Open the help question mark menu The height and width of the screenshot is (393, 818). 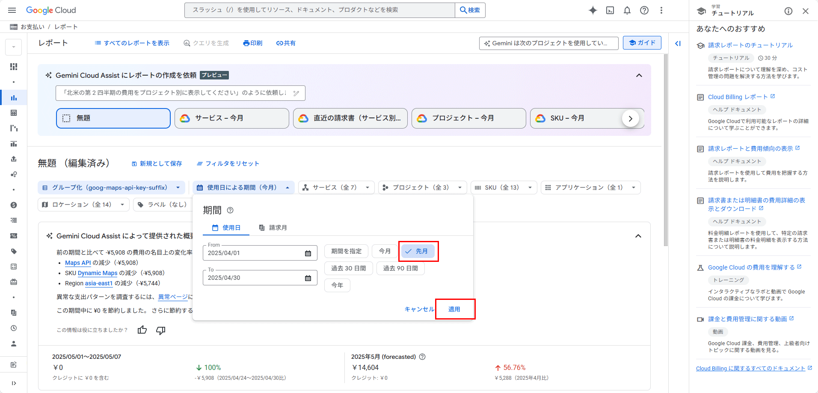pos(644,10)
